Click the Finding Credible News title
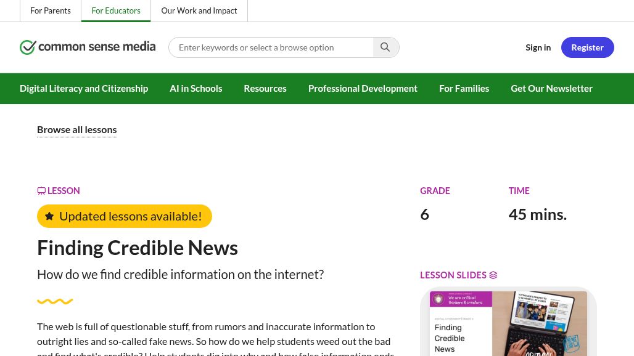Screen dimensions: 634x356 click(138, 248)
